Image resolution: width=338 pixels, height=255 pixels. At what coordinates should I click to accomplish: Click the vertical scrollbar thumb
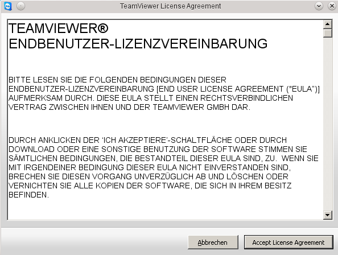328,33
